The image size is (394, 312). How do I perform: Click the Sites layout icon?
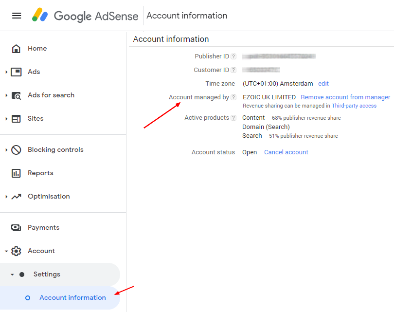click(16, 119)
